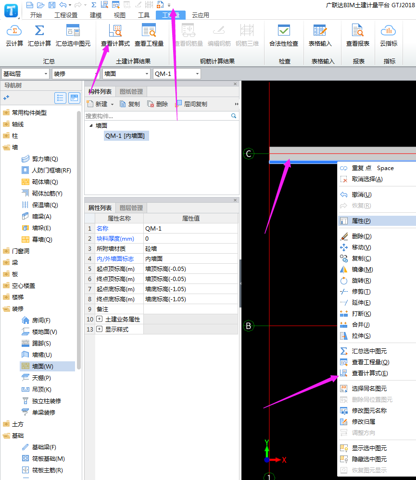This screenshot has width=416, height=480.
Task: Click the 汇总选中图元 ribbon icon
Action: [x=73, y=31]
